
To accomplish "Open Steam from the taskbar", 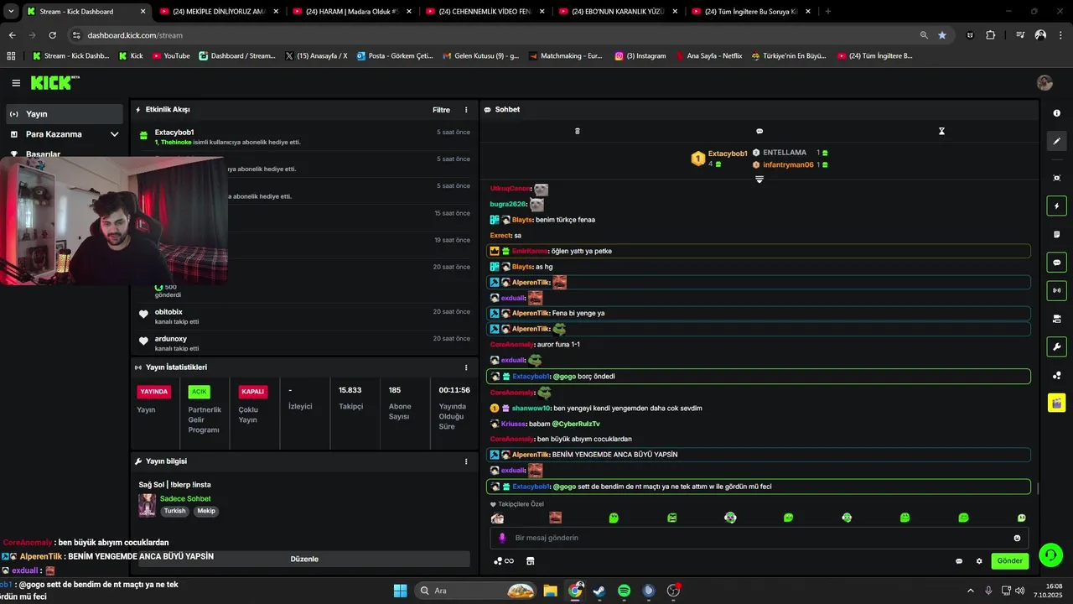I will click(599, 591).
